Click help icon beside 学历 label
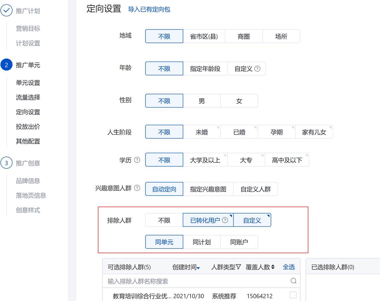The height and width of the screenshot is (301, 380). (137, 160)
